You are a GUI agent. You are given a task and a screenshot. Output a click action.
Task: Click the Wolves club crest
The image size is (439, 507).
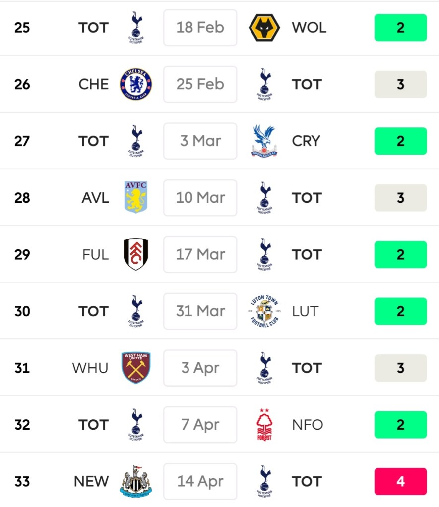pos(264,28)
